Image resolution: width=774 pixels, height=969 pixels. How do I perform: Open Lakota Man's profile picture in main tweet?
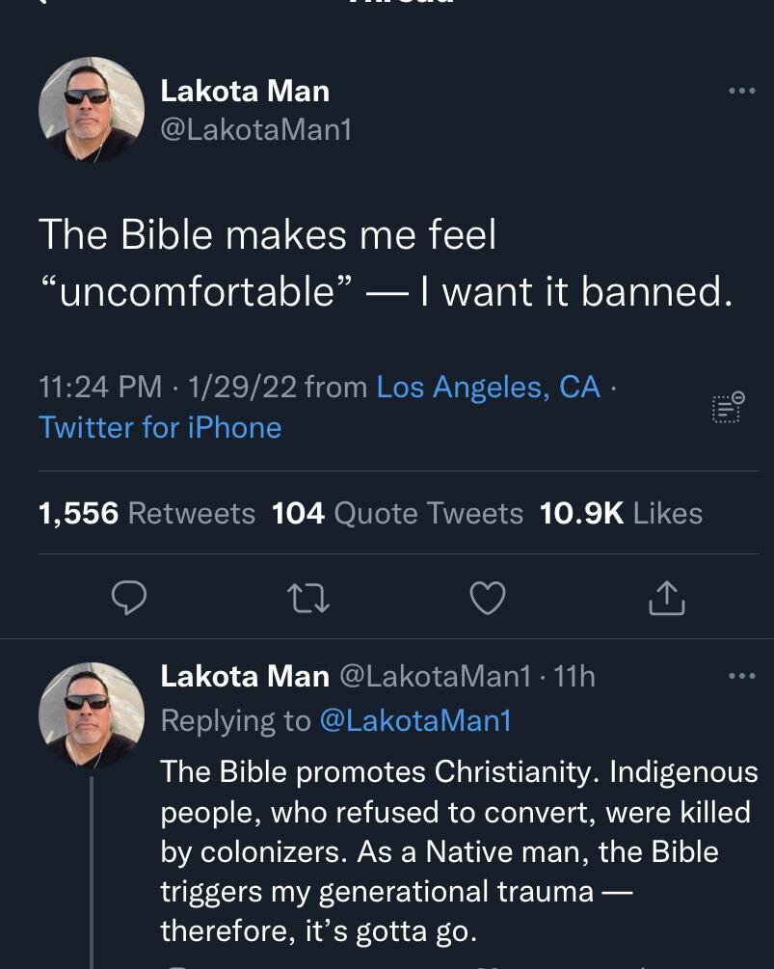[91, 109]
